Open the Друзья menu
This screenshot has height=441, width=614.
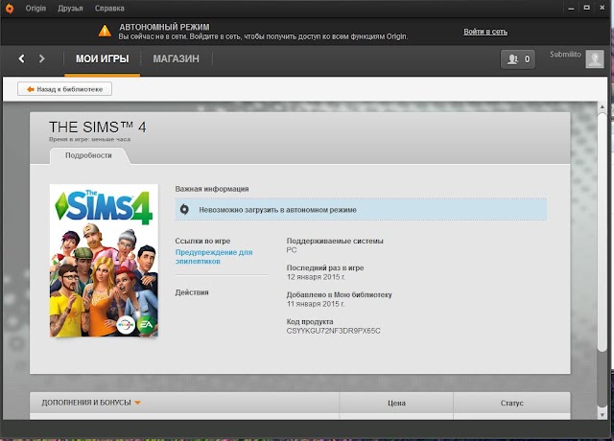(70, 9)
